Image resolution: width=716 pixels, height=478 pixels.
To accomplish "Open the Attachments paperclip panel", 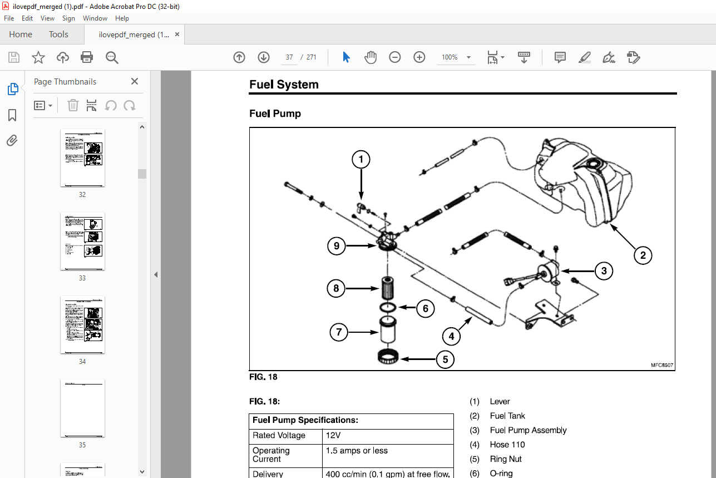I will pos(12,140).
